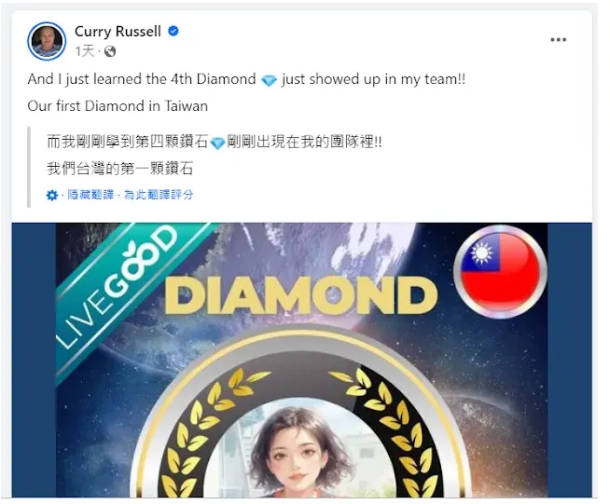Open translation settings gear icon

pyautogui.click(x=51, y=195)
